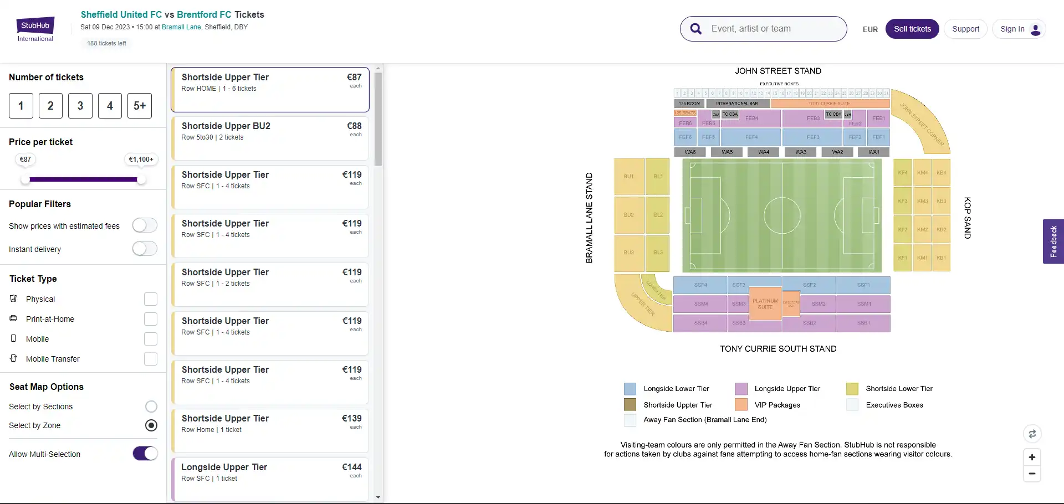Check the Physical ticket type checkbox

pos(150,299)
